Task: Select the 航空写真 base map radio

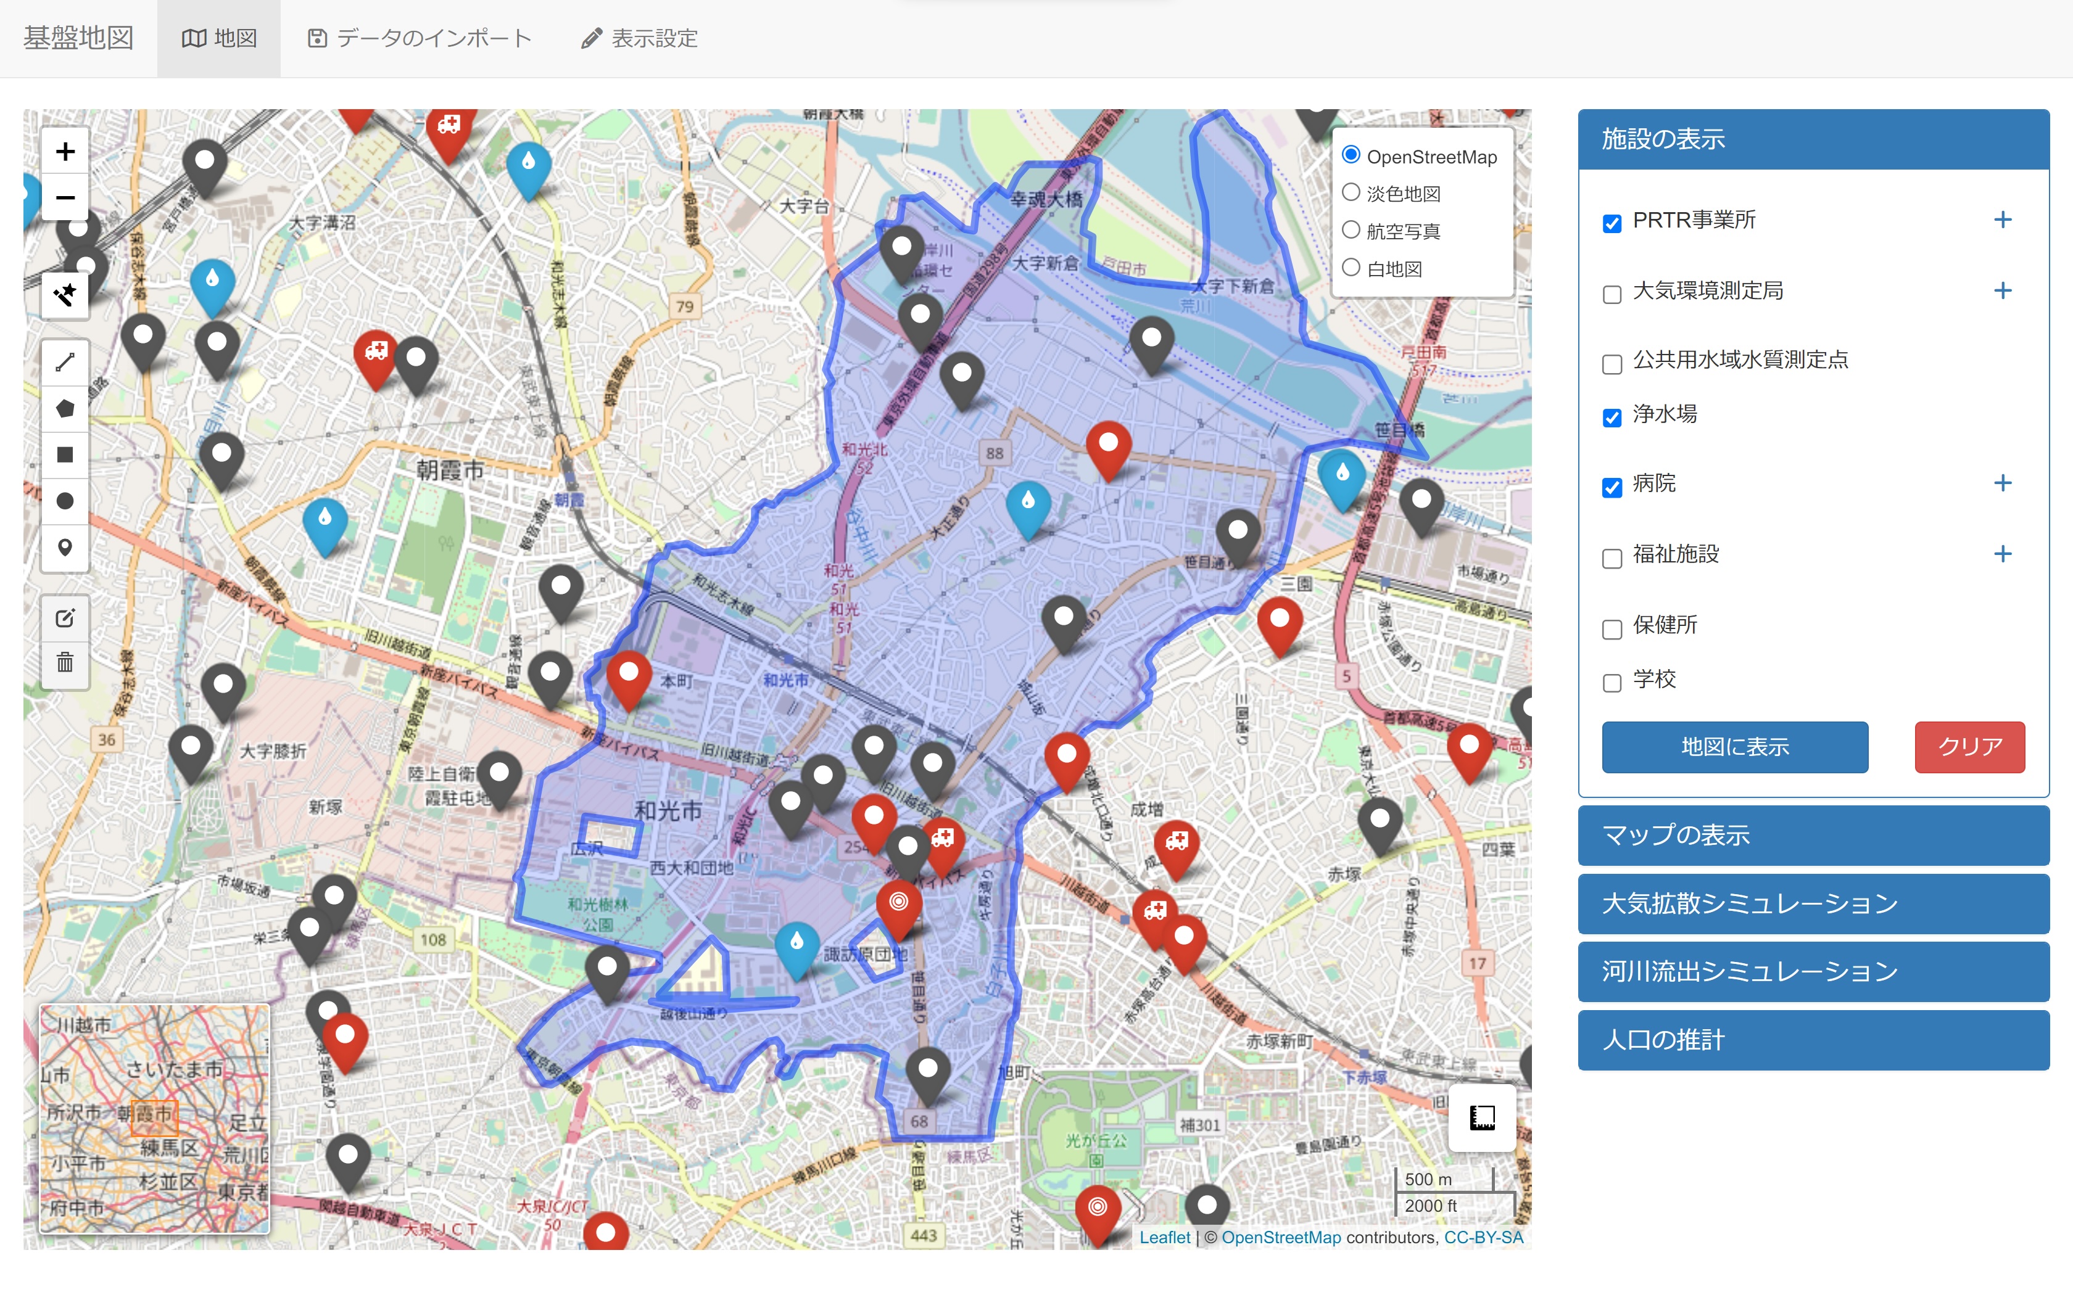Action: click(1351, 231)
